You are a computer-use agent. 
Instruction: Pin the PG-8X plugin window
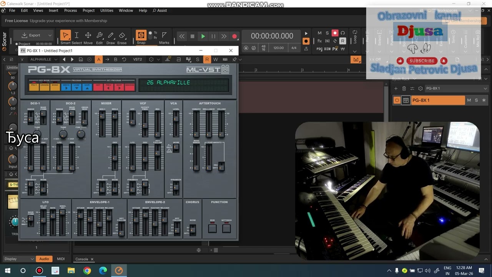[x=234, y=59]
